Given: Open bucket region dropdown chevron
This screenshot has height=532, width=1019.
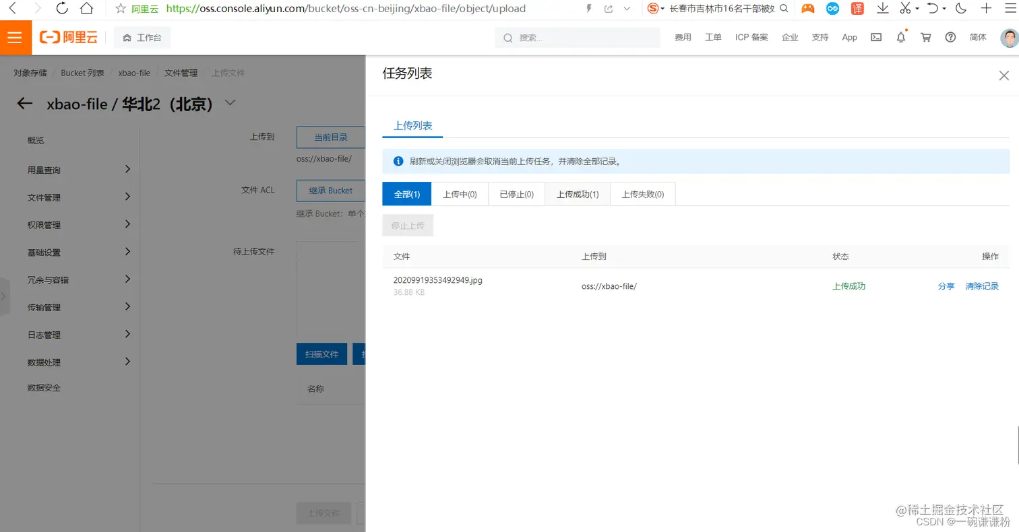Looking at the screenshot, I should point(230,103).
